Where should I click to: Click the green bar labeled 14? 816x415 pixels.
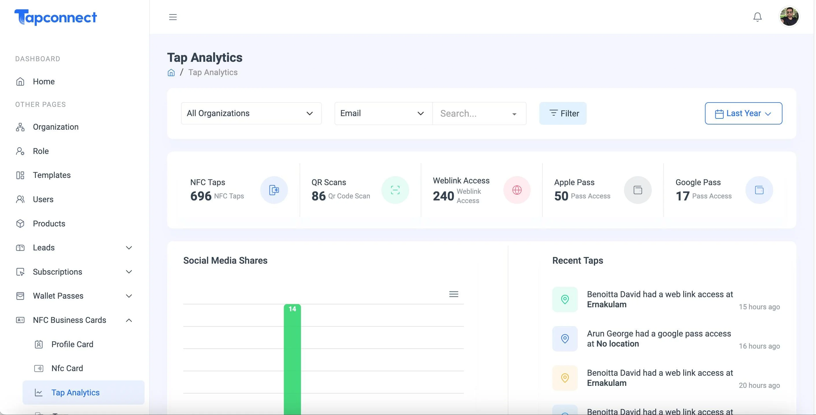click(292, 359)
